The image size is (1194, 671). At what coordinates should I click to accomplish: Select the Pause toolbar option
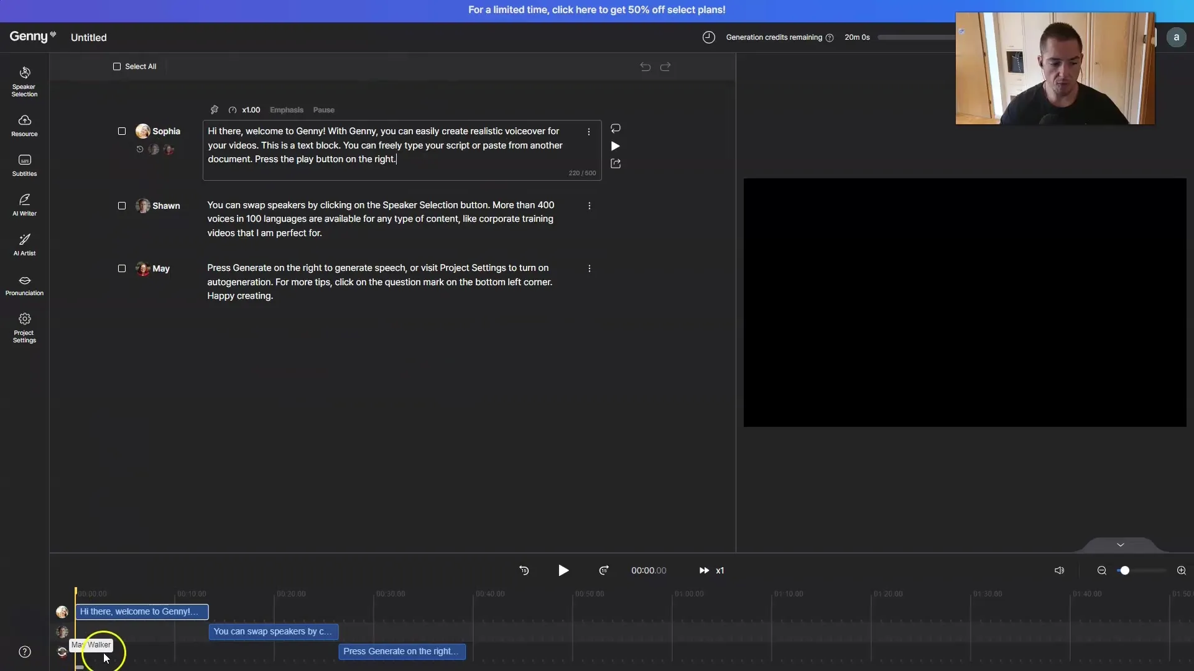tap(324, 109)
